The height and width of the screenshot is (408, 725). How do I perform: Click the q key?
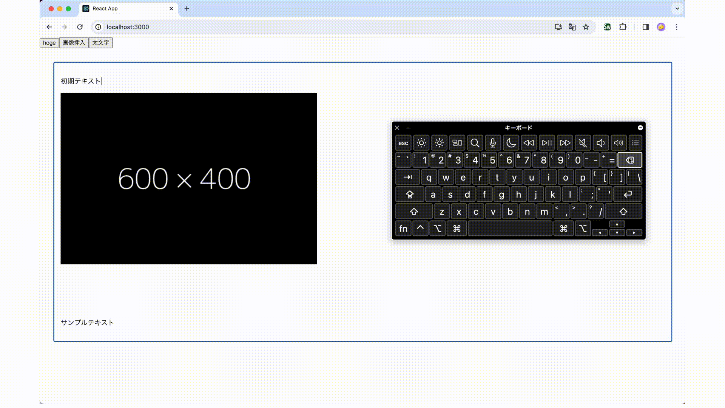429,177
